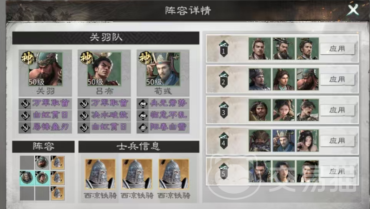Open 关羽's 白虹贯日 skill
The width and height of the screenshot is (370, 209).
click(x=45, y=115)
